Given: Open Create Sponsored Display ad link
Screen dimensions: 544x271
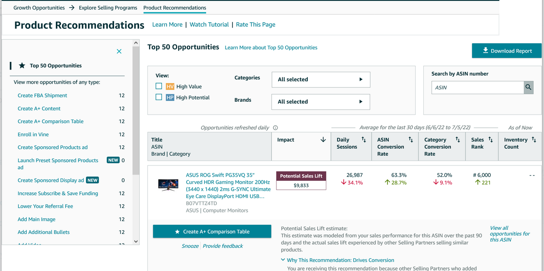Looking at the screenshot, I should point(51,180).
